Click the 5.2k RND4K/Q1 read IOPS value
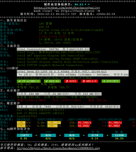This screenshot has width=136, height=152. click(40, 123)
